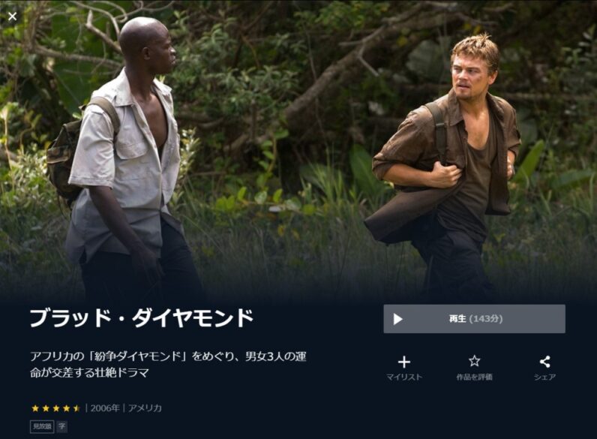Click the play triangle icon

[x=397, y=319]
